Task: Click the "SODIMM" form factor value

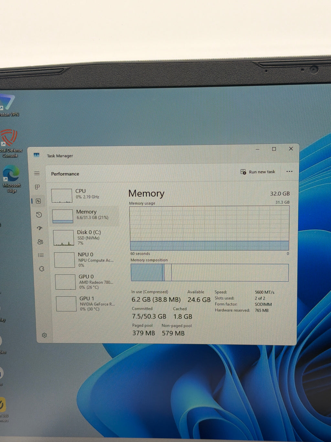Action: (x=263, y=304)
